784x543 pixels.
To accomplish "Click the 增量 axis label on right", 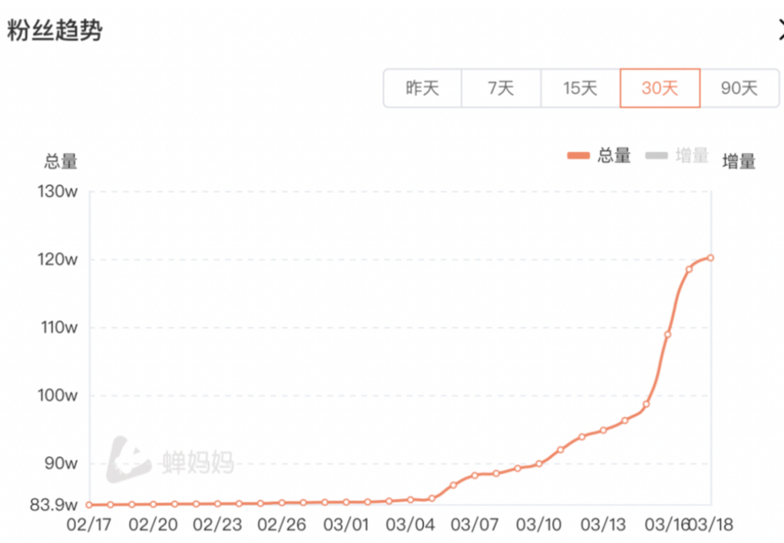I will [738, 162].
